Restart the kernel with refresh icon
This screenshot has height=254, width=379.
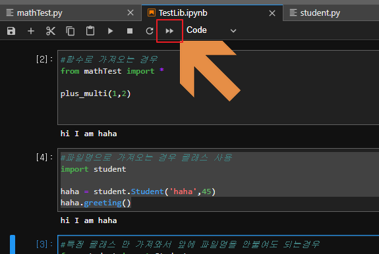150,31
